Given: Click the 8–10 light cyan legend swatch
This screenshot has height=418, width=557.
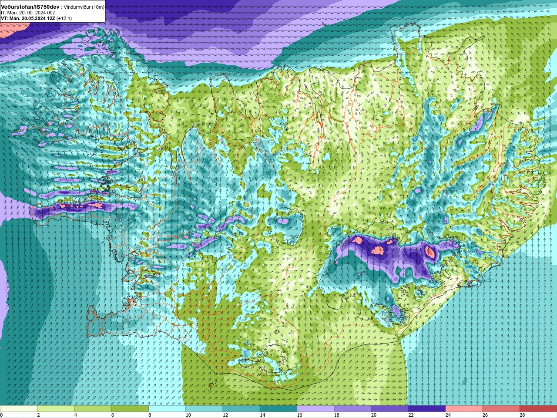Looking at the screenshot, I should tap(167, 408).
